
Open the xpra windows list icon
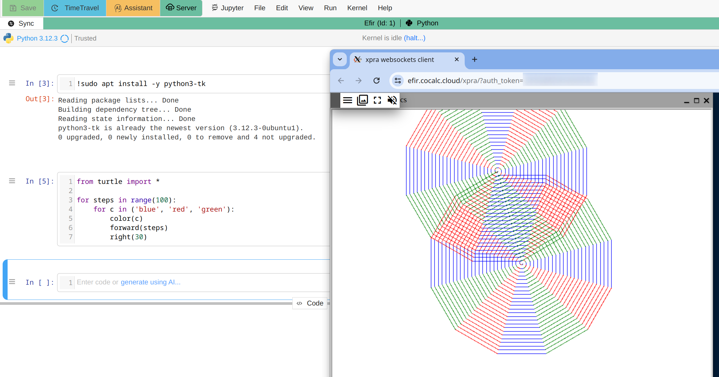(x=362, y=100)
